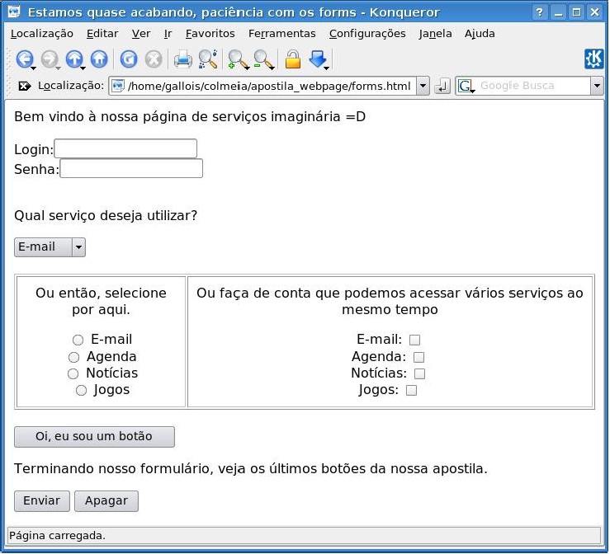Image resolution: width=610 pixels, height=554 pixels.
Task: Print the page using the printer icon
Action: click(182, 59)
